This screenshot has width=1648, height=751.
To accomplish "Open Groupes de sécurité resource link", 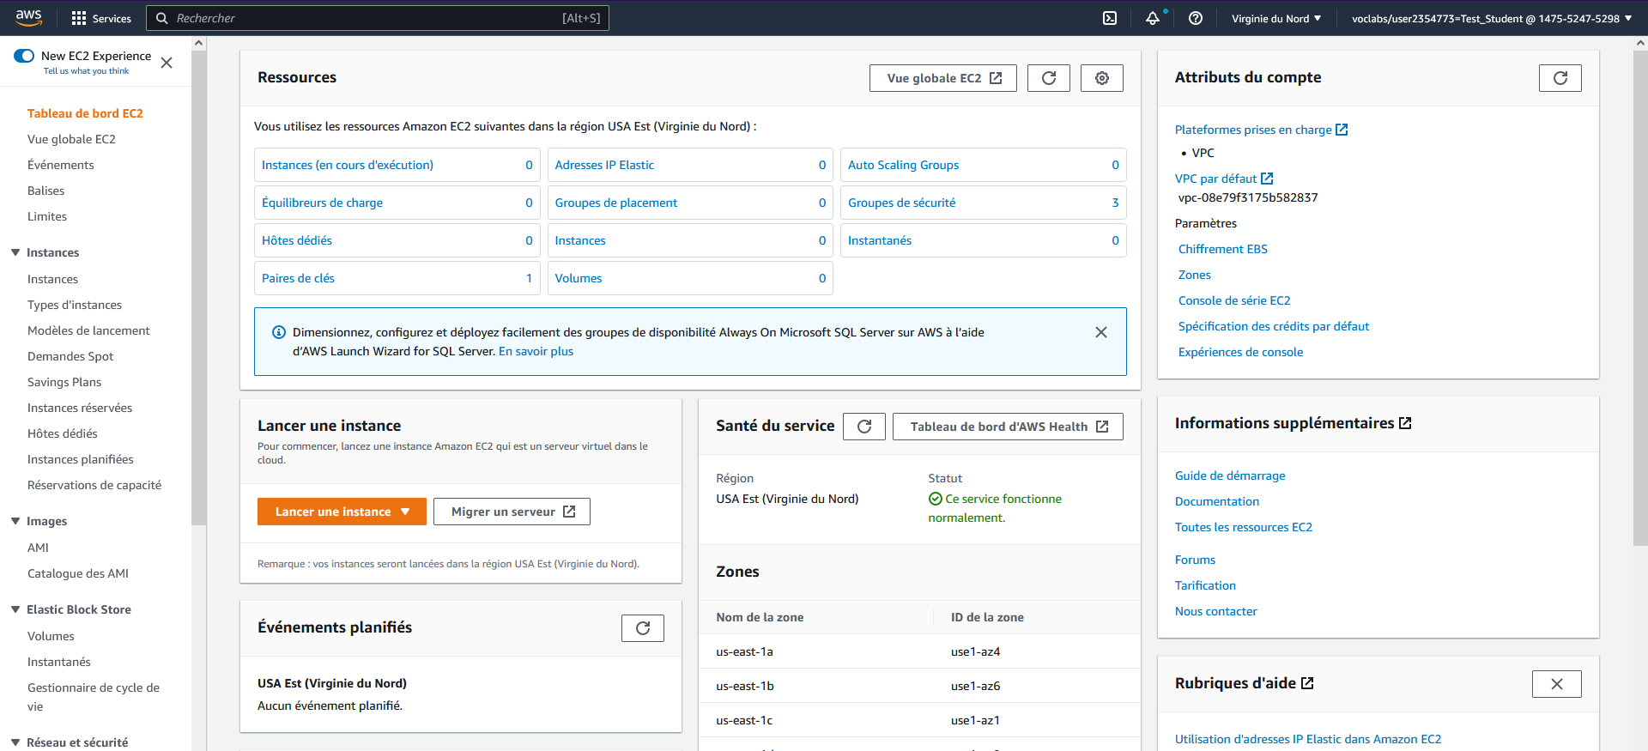I will (901, 203).
